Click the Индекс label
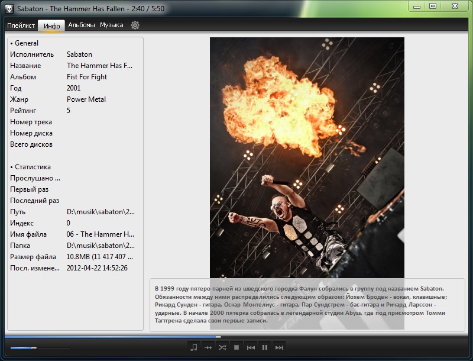Screen dimensions: 473x361 tap(22, 223)
